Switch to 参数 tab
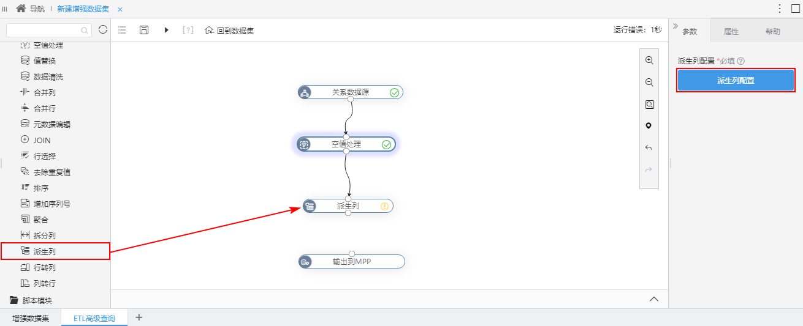The width and height of the screenshot is (803, 326). point(690,31)
